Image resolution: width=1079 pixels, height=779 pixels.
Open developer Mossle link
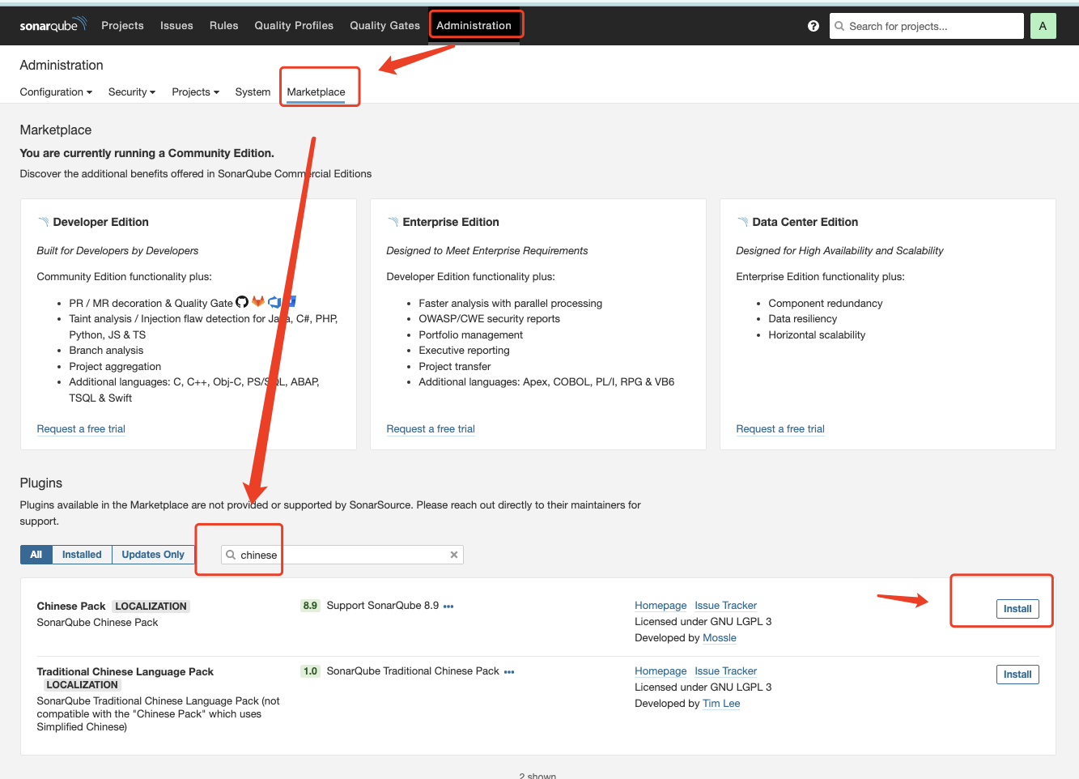click(720, 637)
